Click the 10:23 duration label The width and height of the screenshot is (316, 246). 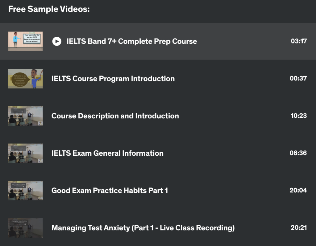coord(299,116)
